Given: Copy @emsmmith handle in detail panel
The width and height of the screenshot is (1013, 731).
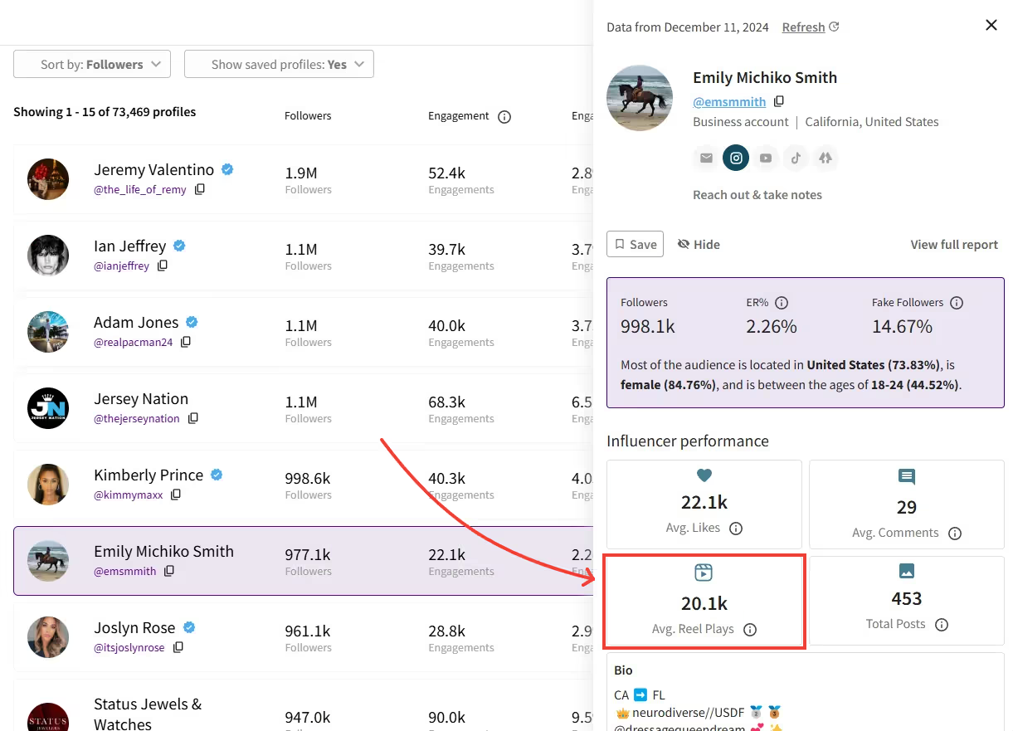Looking at the screenshot, I should tap(779, 101).
